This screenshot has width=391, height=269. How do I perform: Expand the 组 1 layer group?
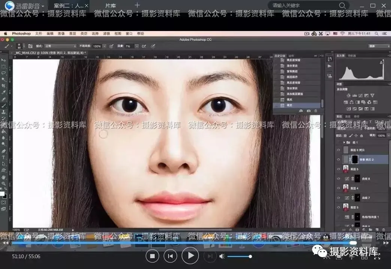344,142
